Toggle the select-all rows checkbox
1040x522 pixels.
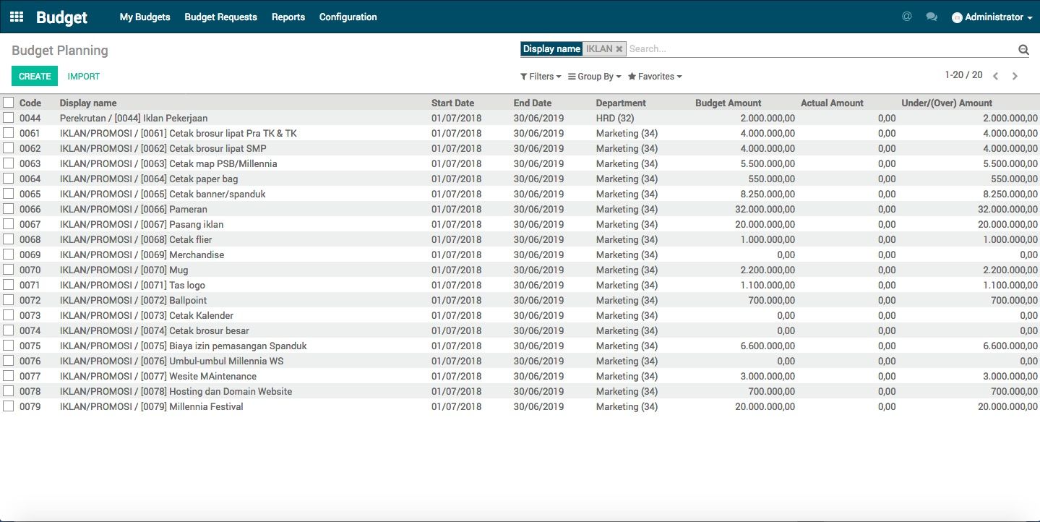(x=8, y=103)
